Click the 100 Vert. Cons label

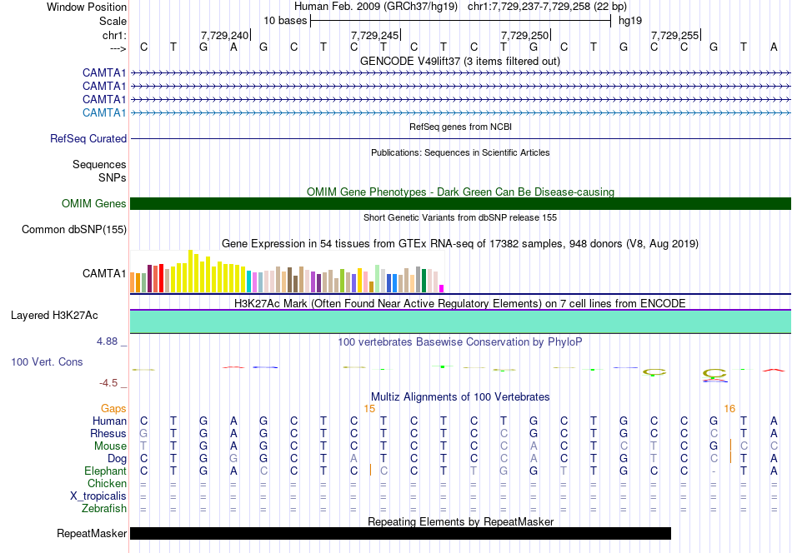[x=47, y=361]
